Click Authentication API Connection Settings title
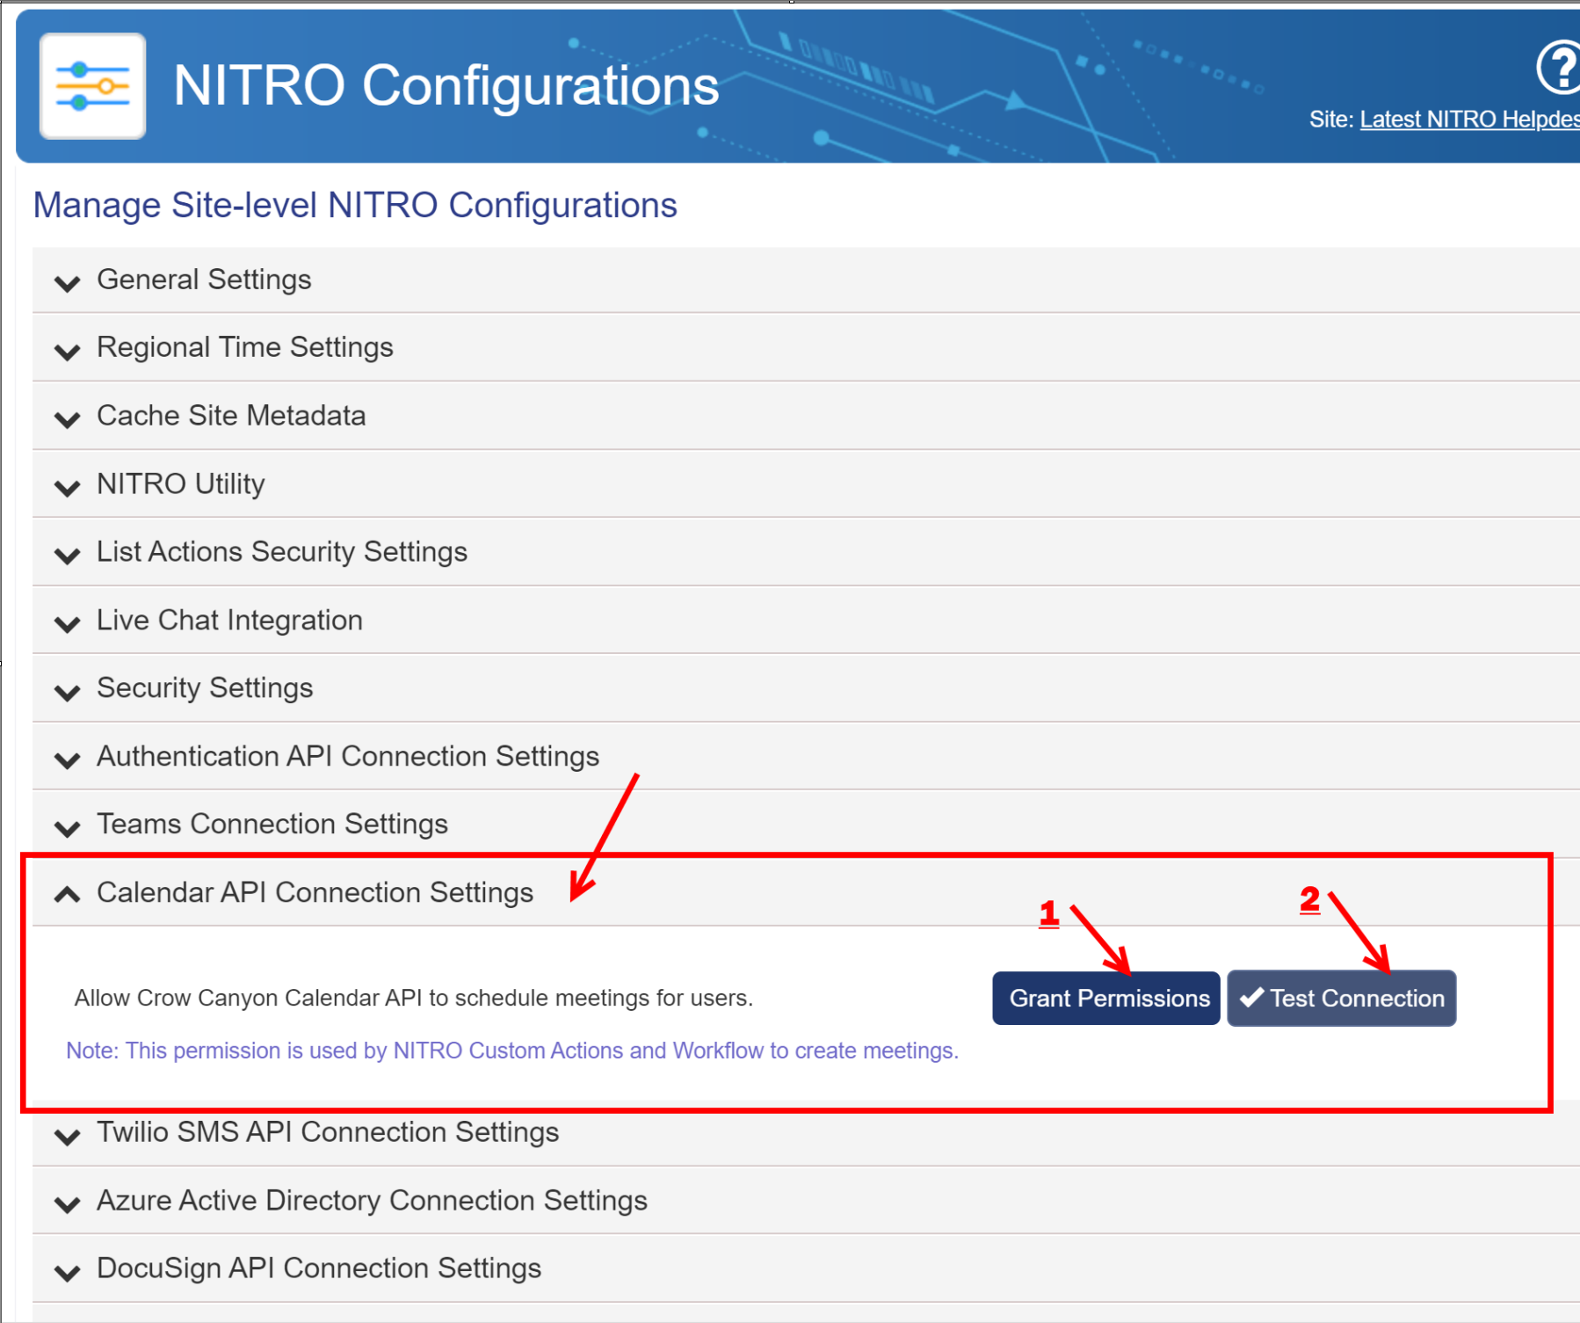 348,756
